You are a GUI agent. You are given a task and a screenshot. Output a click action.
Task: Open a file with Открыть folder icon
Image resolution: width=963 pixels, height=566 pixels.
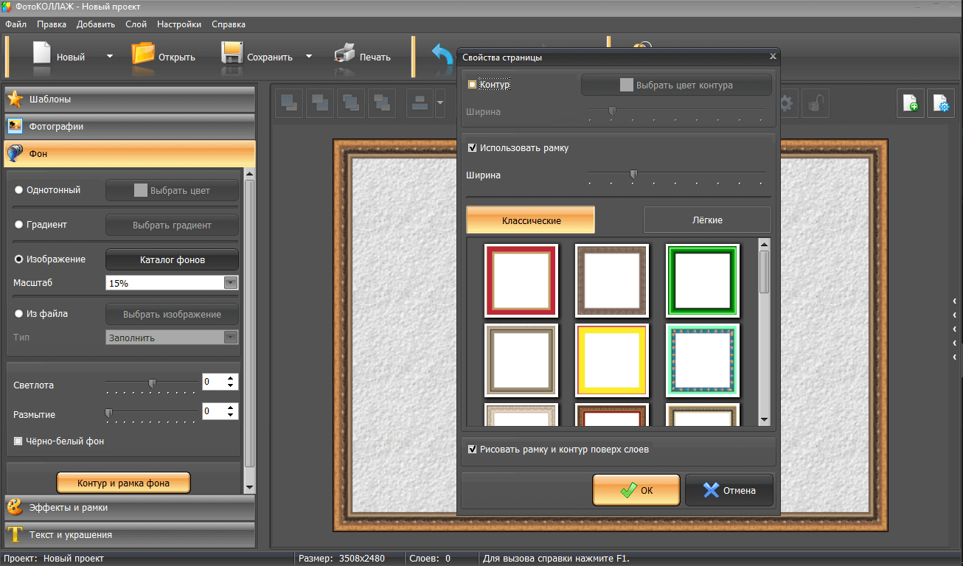(x=143, y=54)
